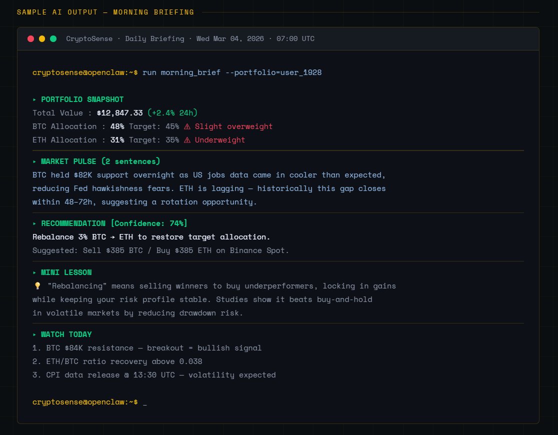This screenshot has height=435, width=558.
Task: Toggle the MINI LESSON section header
Action: [x=62, y=272]
